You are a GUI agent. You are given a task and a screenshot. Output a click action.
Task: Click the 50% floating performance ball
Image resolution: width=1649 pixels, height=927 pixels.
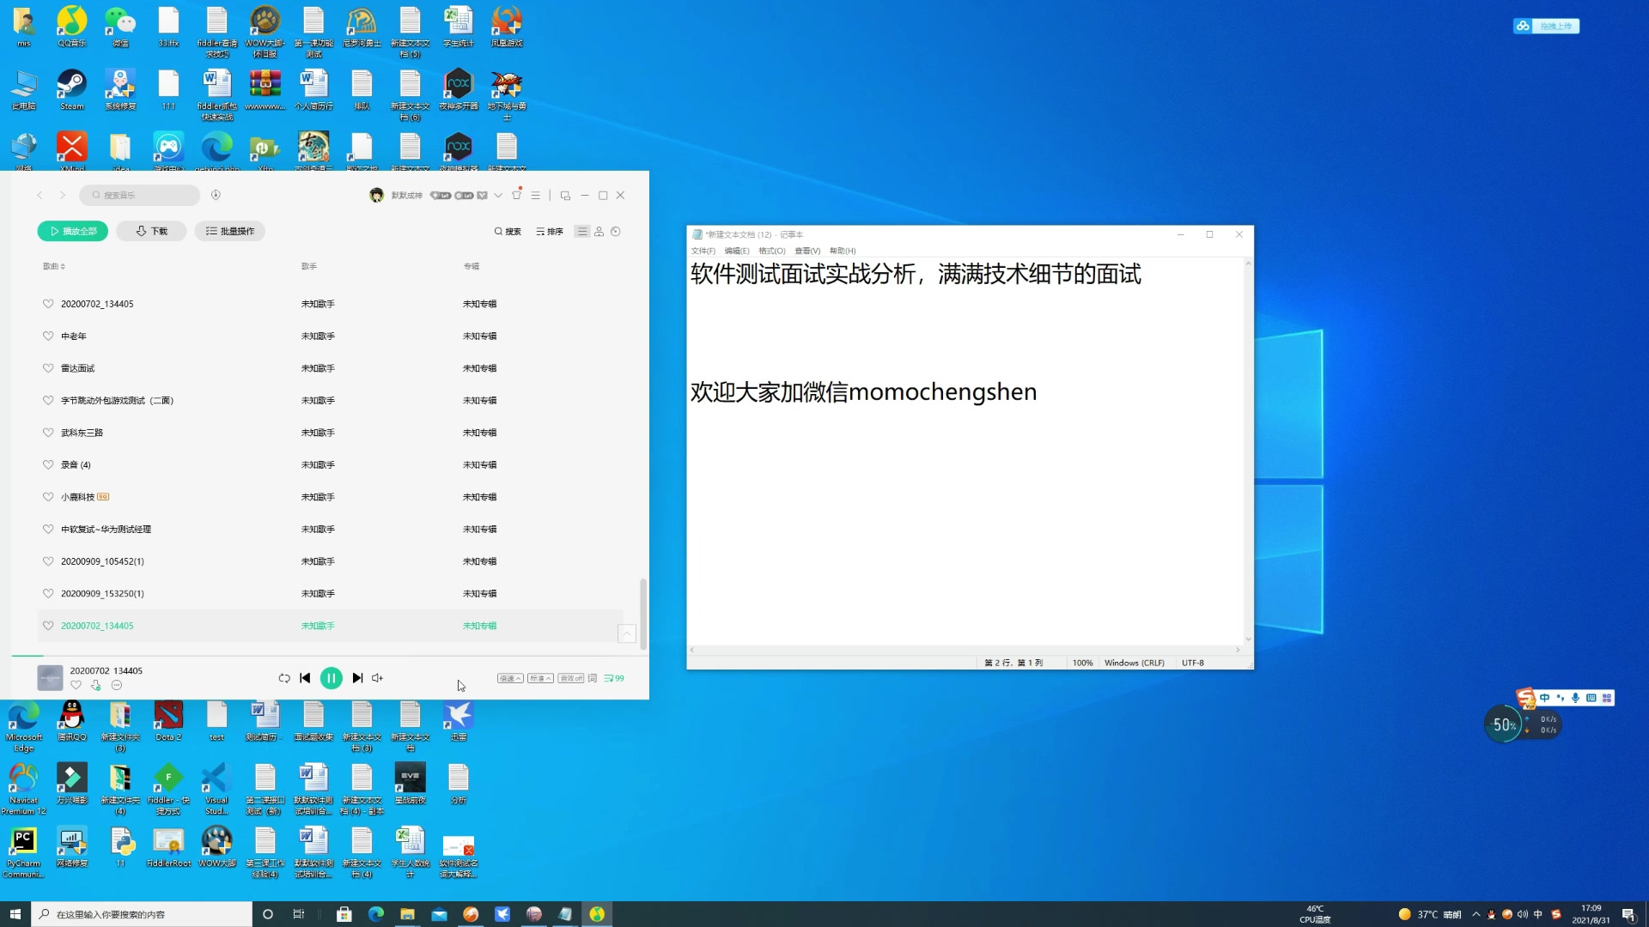coord(1504,724)
